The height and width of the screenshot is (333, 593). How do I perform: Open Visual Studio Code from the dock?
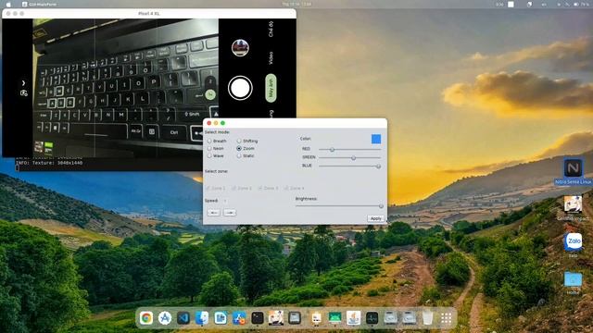183,318
